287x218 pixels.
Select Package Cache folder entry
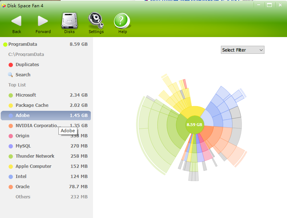pos(32,105)
